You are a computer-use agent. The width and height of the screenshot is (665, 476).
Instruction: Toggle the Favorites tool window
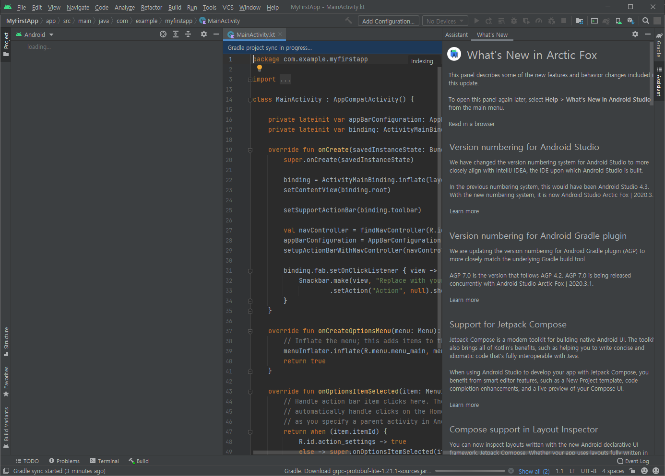[6, 382]
